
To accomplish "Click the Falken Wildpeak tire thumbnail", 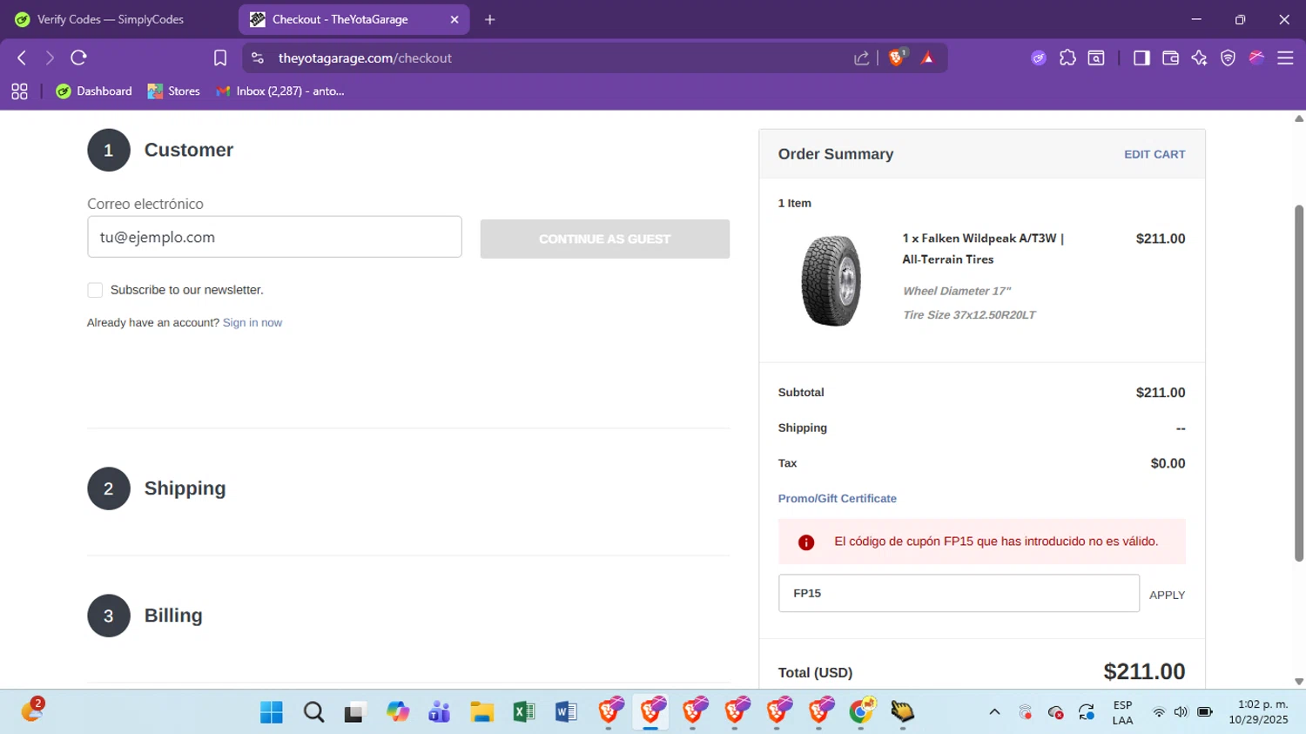I will (831, 280).
